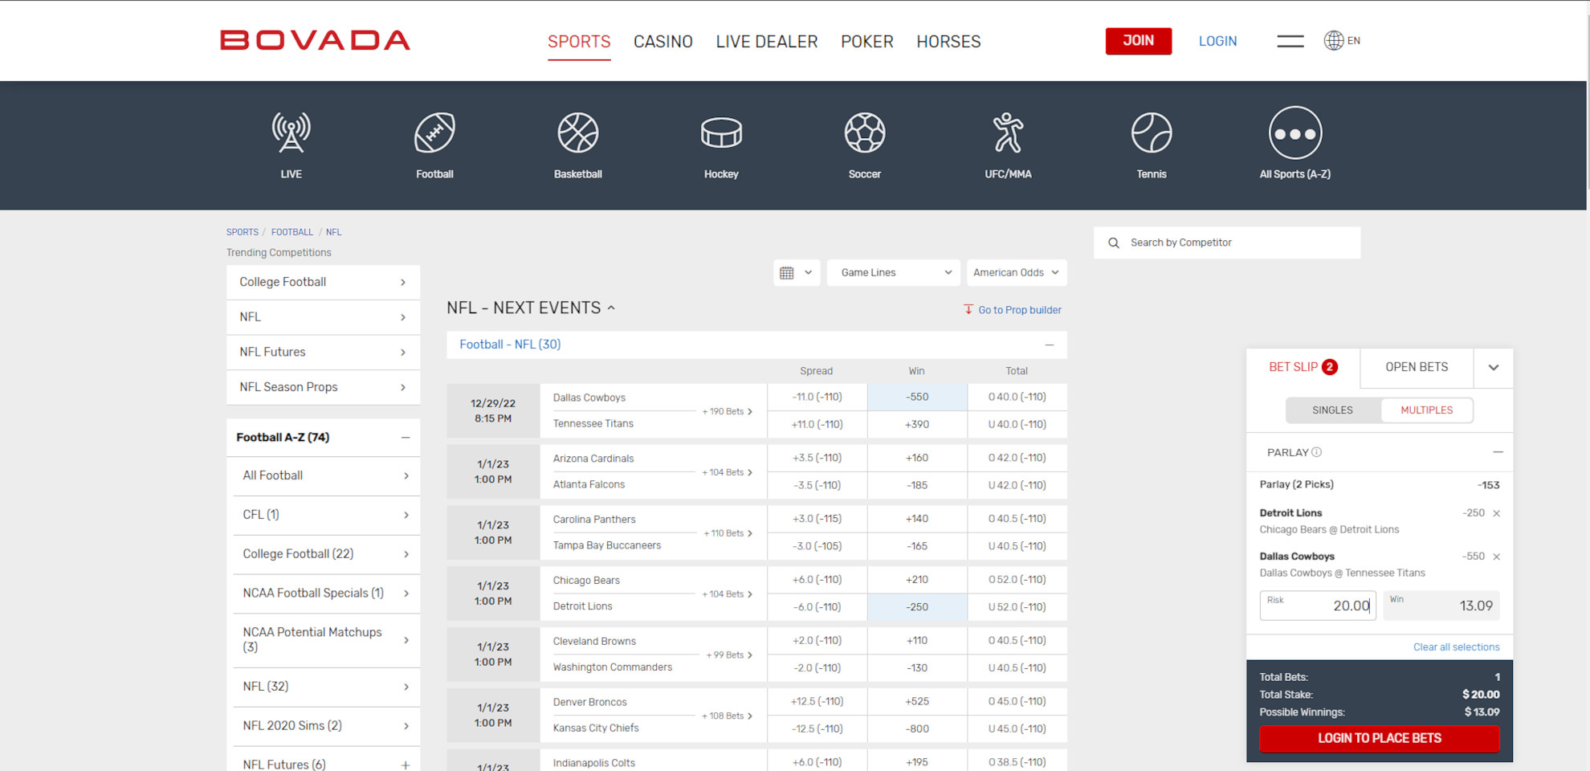Collapse the bet slip panel chevron
This screenshot has height=771, width=1590.
[1494, 367]
